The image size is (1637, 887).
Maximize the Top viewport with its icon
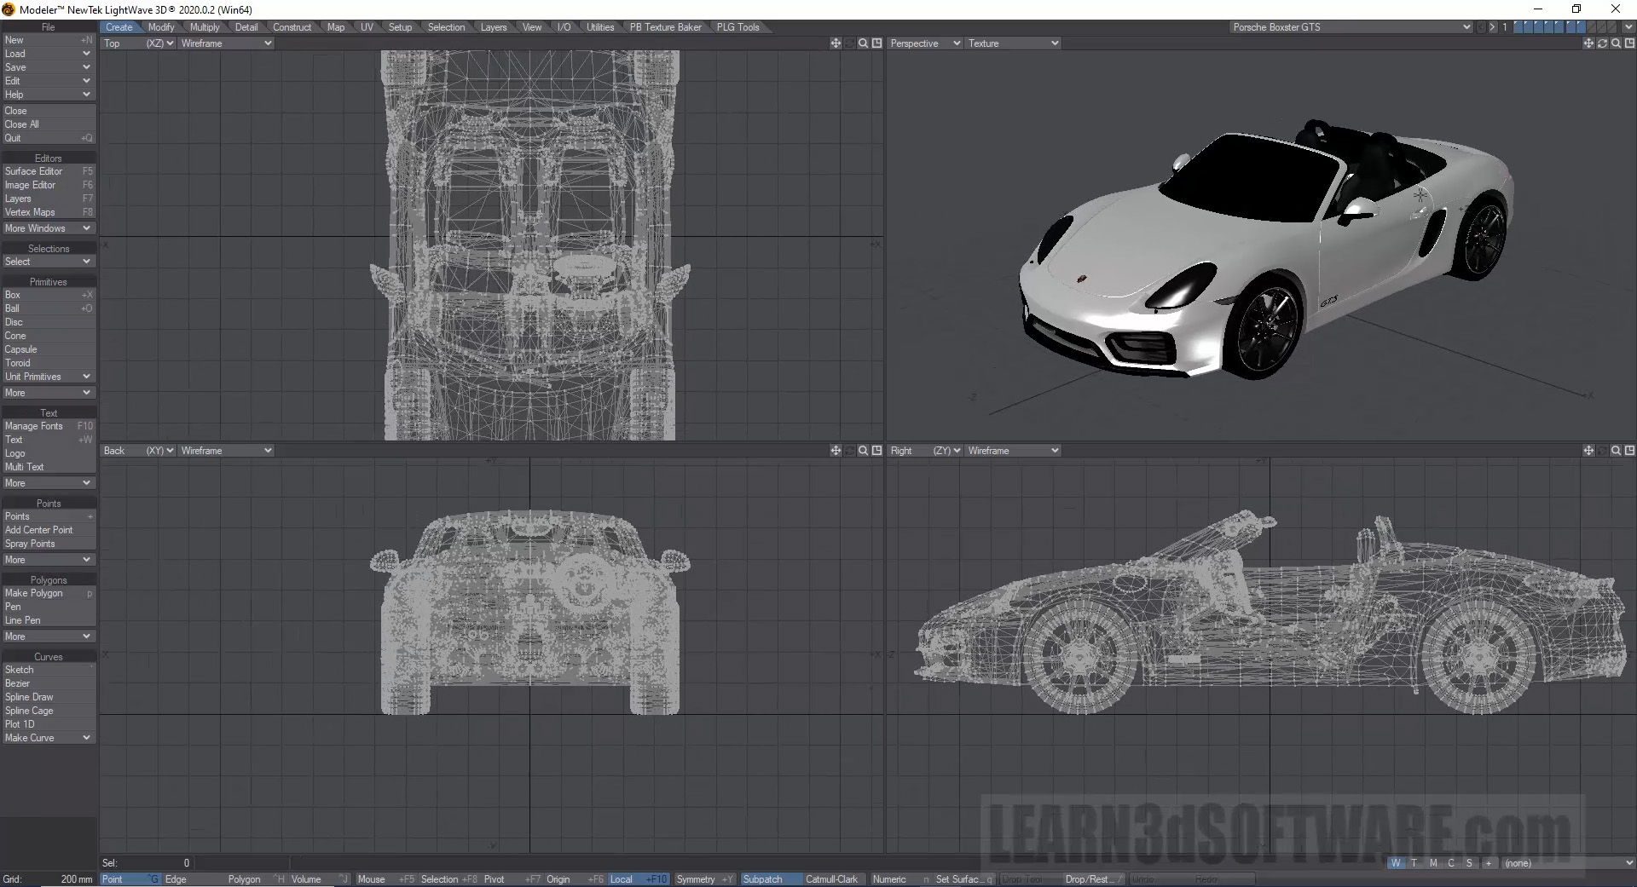pos(876,43)
